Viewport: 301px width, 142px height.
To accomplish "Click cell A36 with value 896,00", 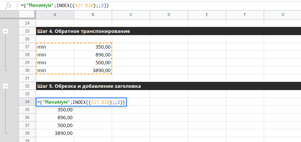I will [55, 117].
